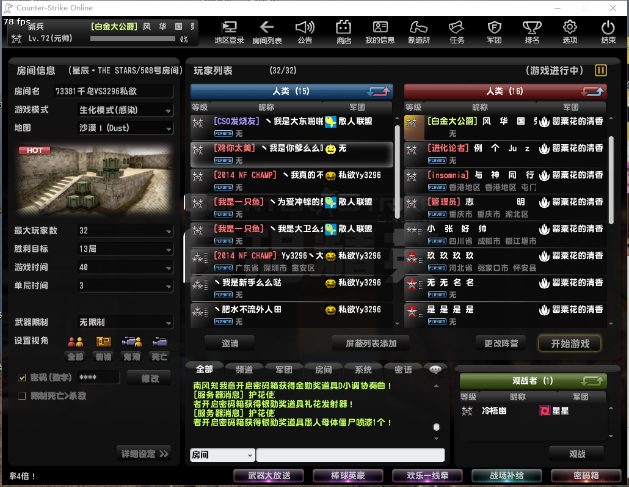Open the 游戏时间 dropdown
This screenshot has height=487, width=629.
[x=126, y=268]
